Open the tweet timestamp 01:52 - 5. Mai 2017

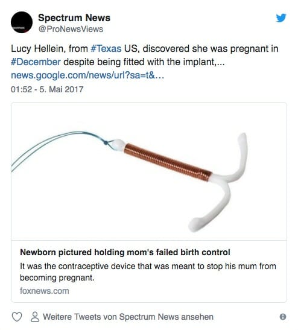point(47,89)
